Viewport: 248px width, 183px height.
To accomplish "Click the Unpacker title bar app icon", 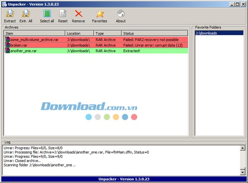I will point(4,4).
